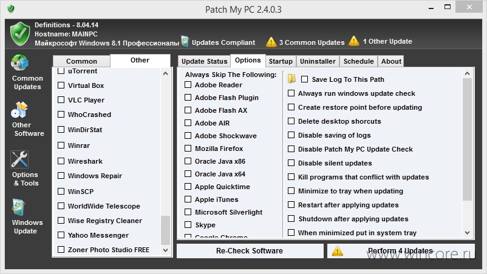487x274 pixels.
Task: Select the Wireshark checkbox
Action: pos(61,161)
